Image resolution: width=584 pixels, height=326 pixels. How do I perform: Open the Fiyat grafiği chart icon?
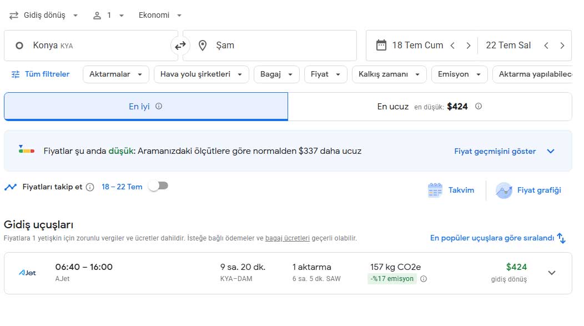504,190
